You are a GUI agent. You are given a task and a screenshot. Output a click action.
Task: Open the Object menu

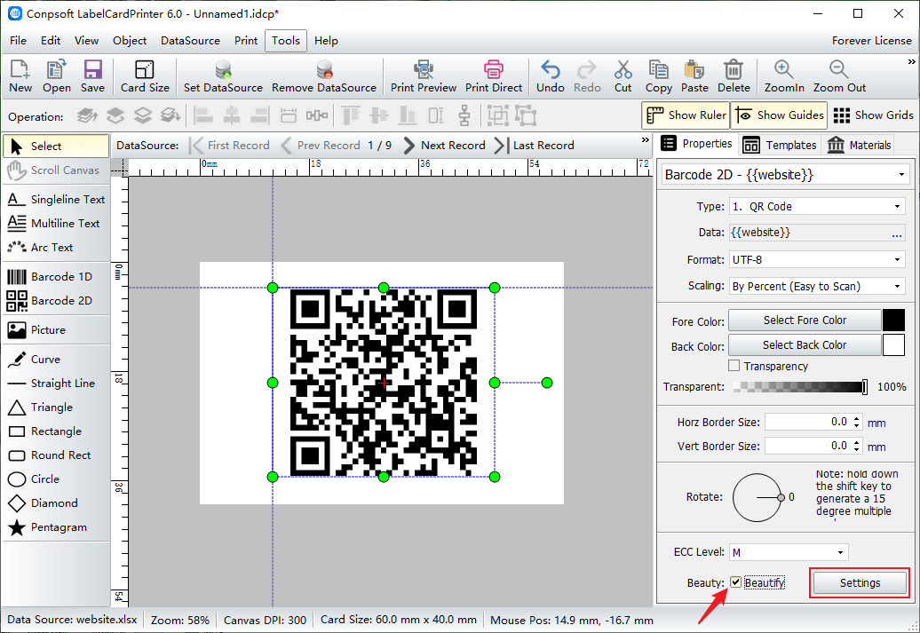[130, 41]
